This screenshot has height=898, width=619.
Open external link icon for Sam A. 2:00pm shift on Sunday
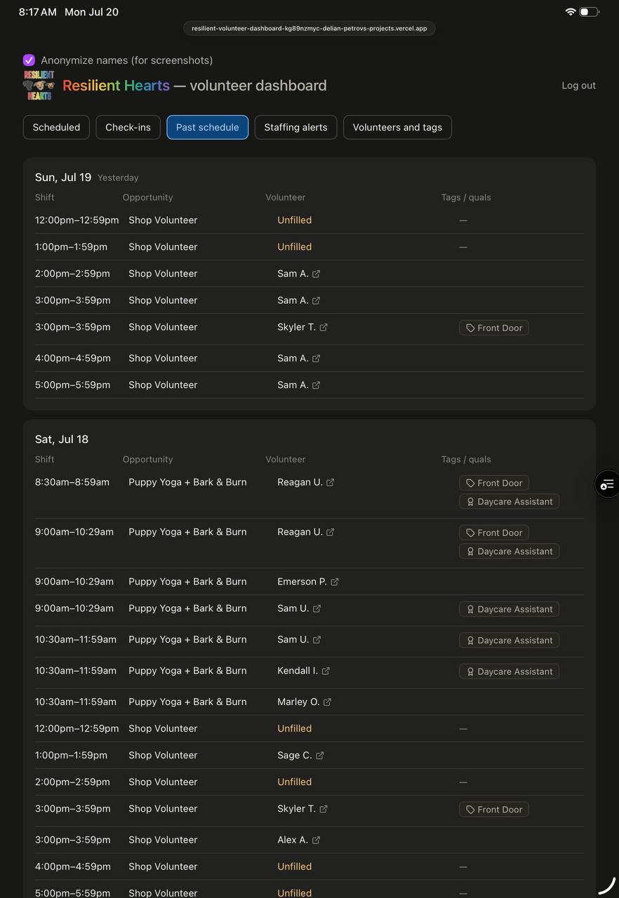click(x=316, y=274)
